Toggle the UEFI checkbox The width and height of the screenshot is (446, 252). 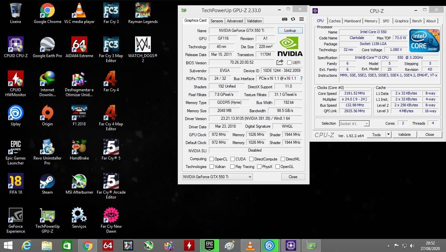point(289,62)
